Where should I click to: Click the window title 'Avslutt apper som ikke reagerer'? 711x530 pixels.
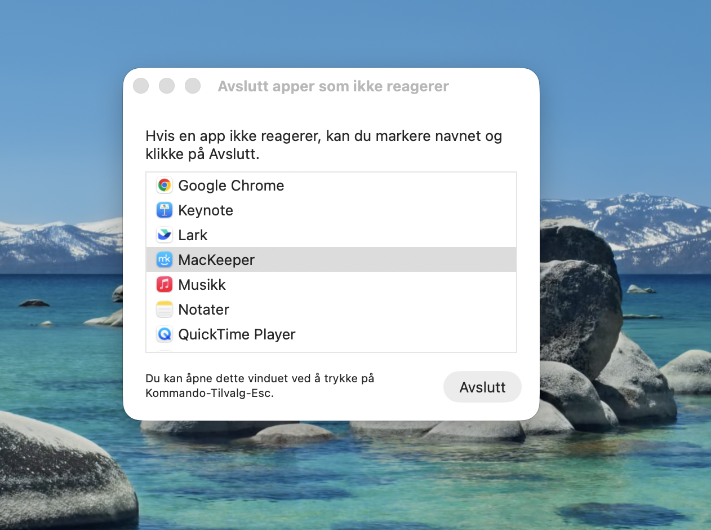pyautogui.click(x=334, y=86)
